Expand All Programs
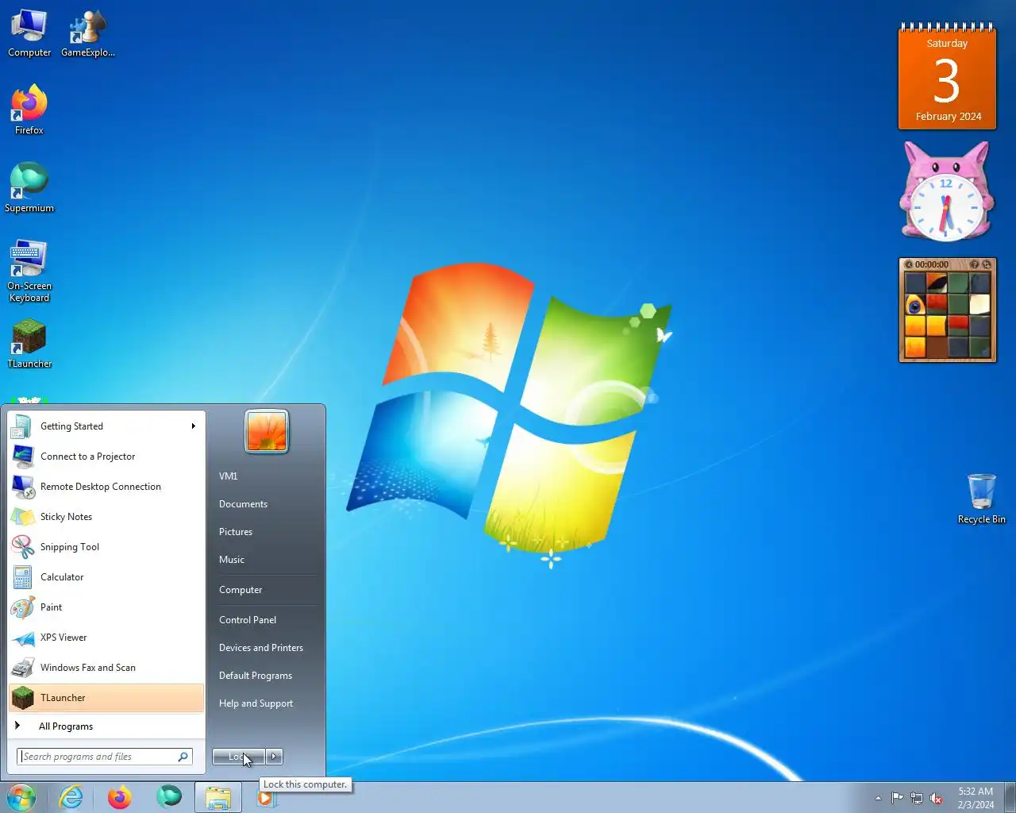 tap(106, 726)
